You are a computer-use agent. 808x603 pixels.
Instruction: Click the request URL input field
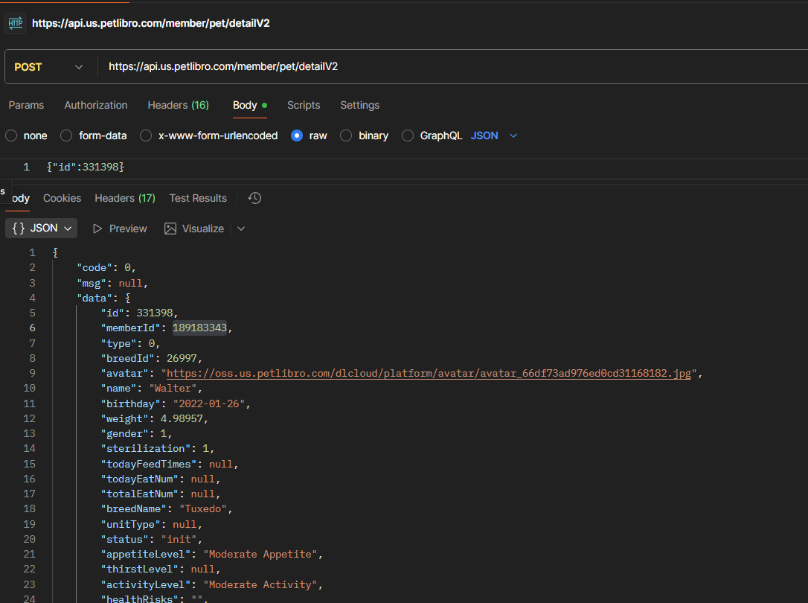(x=446, y=67)
